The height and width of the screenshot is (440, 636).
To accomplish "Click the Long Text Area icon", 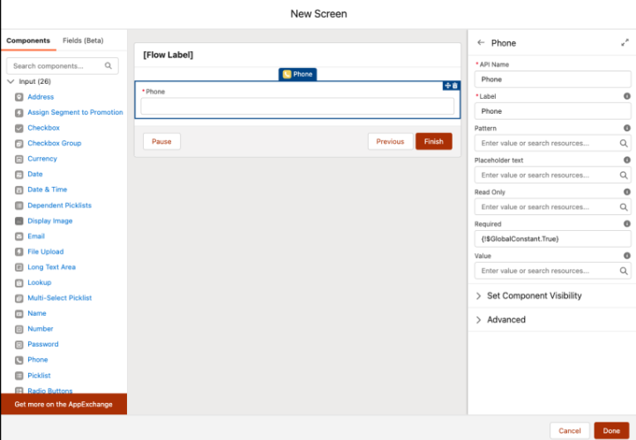I will [19, 267].
